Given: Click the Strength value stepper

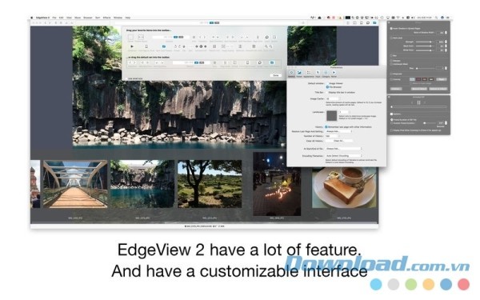Looking at the screenshot, I should pos(446,42).
